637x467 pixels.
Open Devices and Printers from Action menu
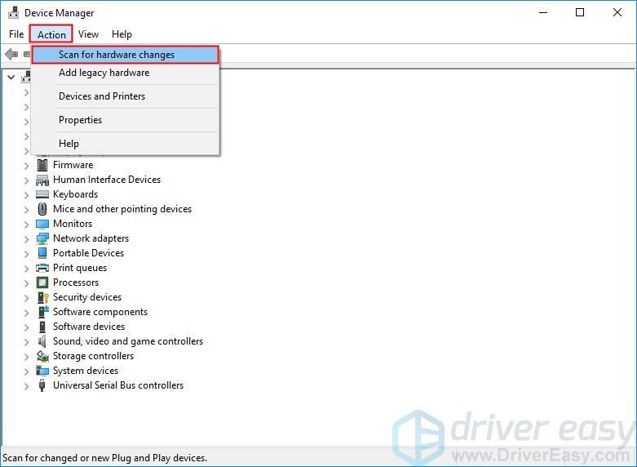[125, 96]
